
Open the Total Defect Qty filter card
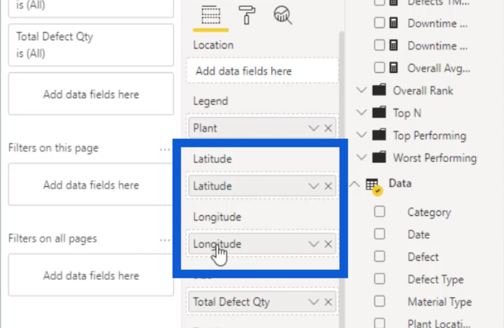click(x=91, y=45)
